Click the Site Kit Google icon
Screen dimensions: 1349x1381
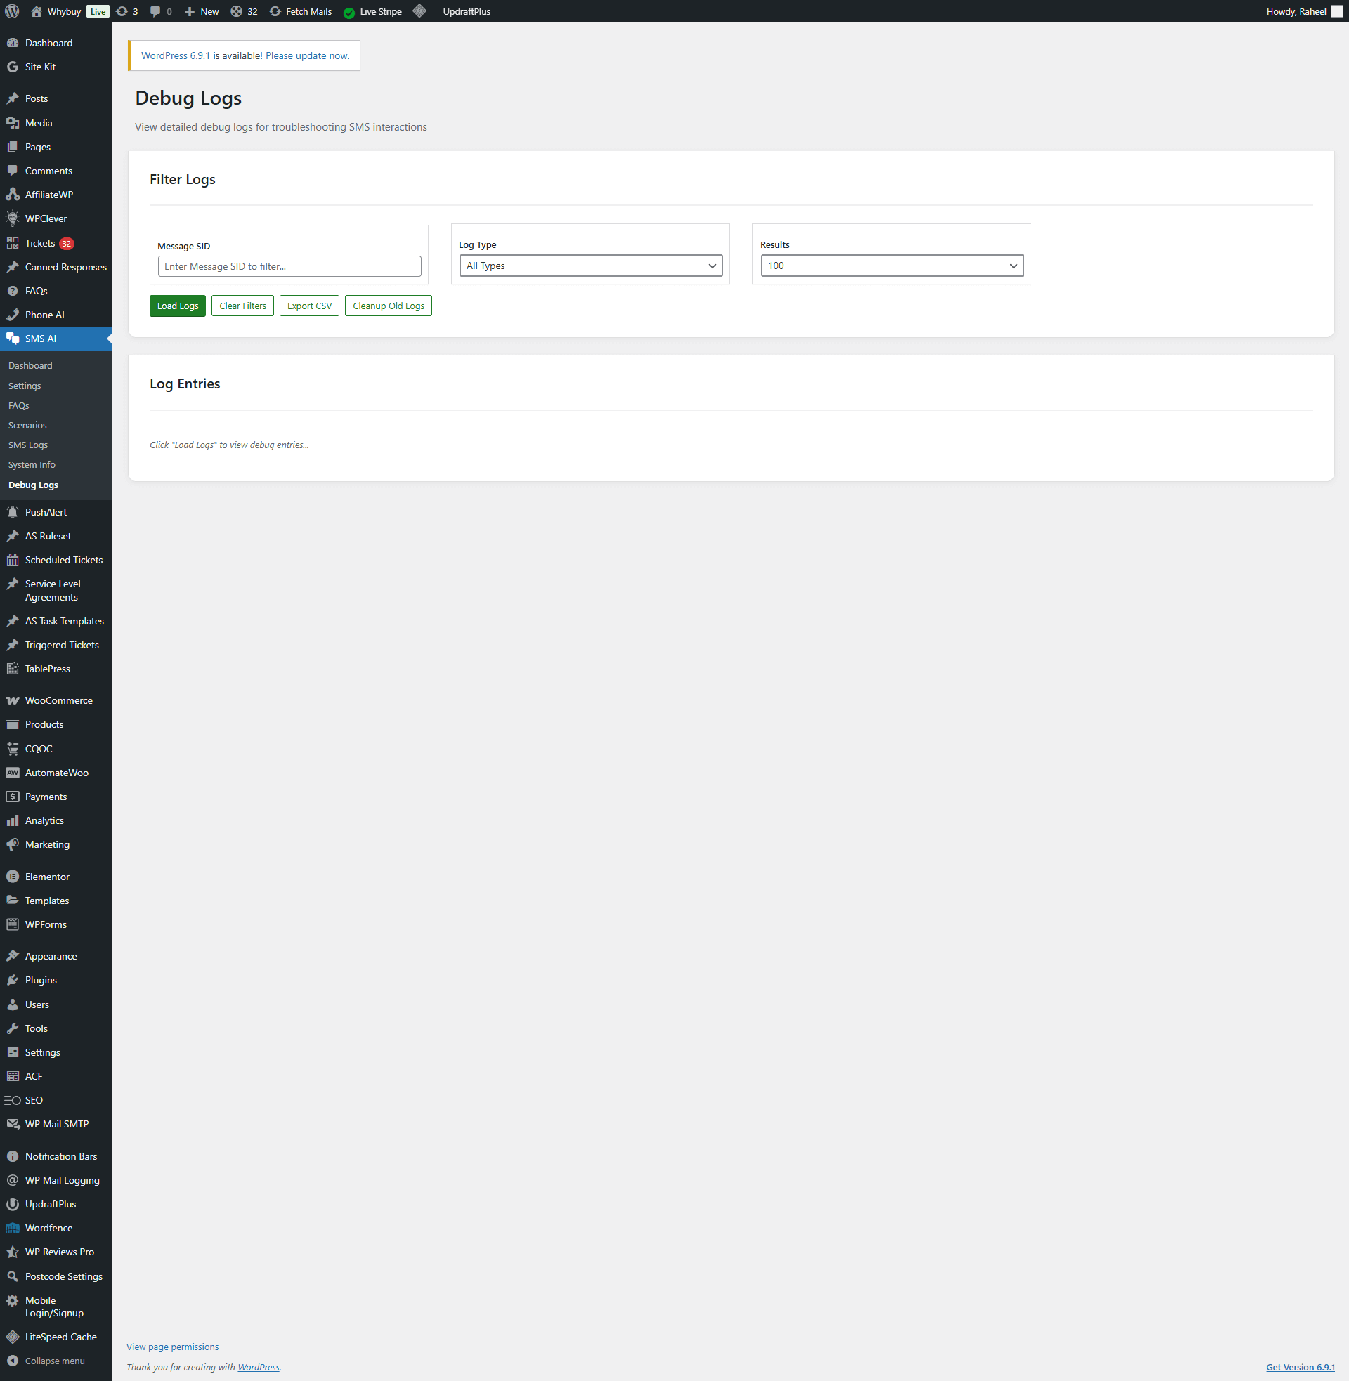13,67
